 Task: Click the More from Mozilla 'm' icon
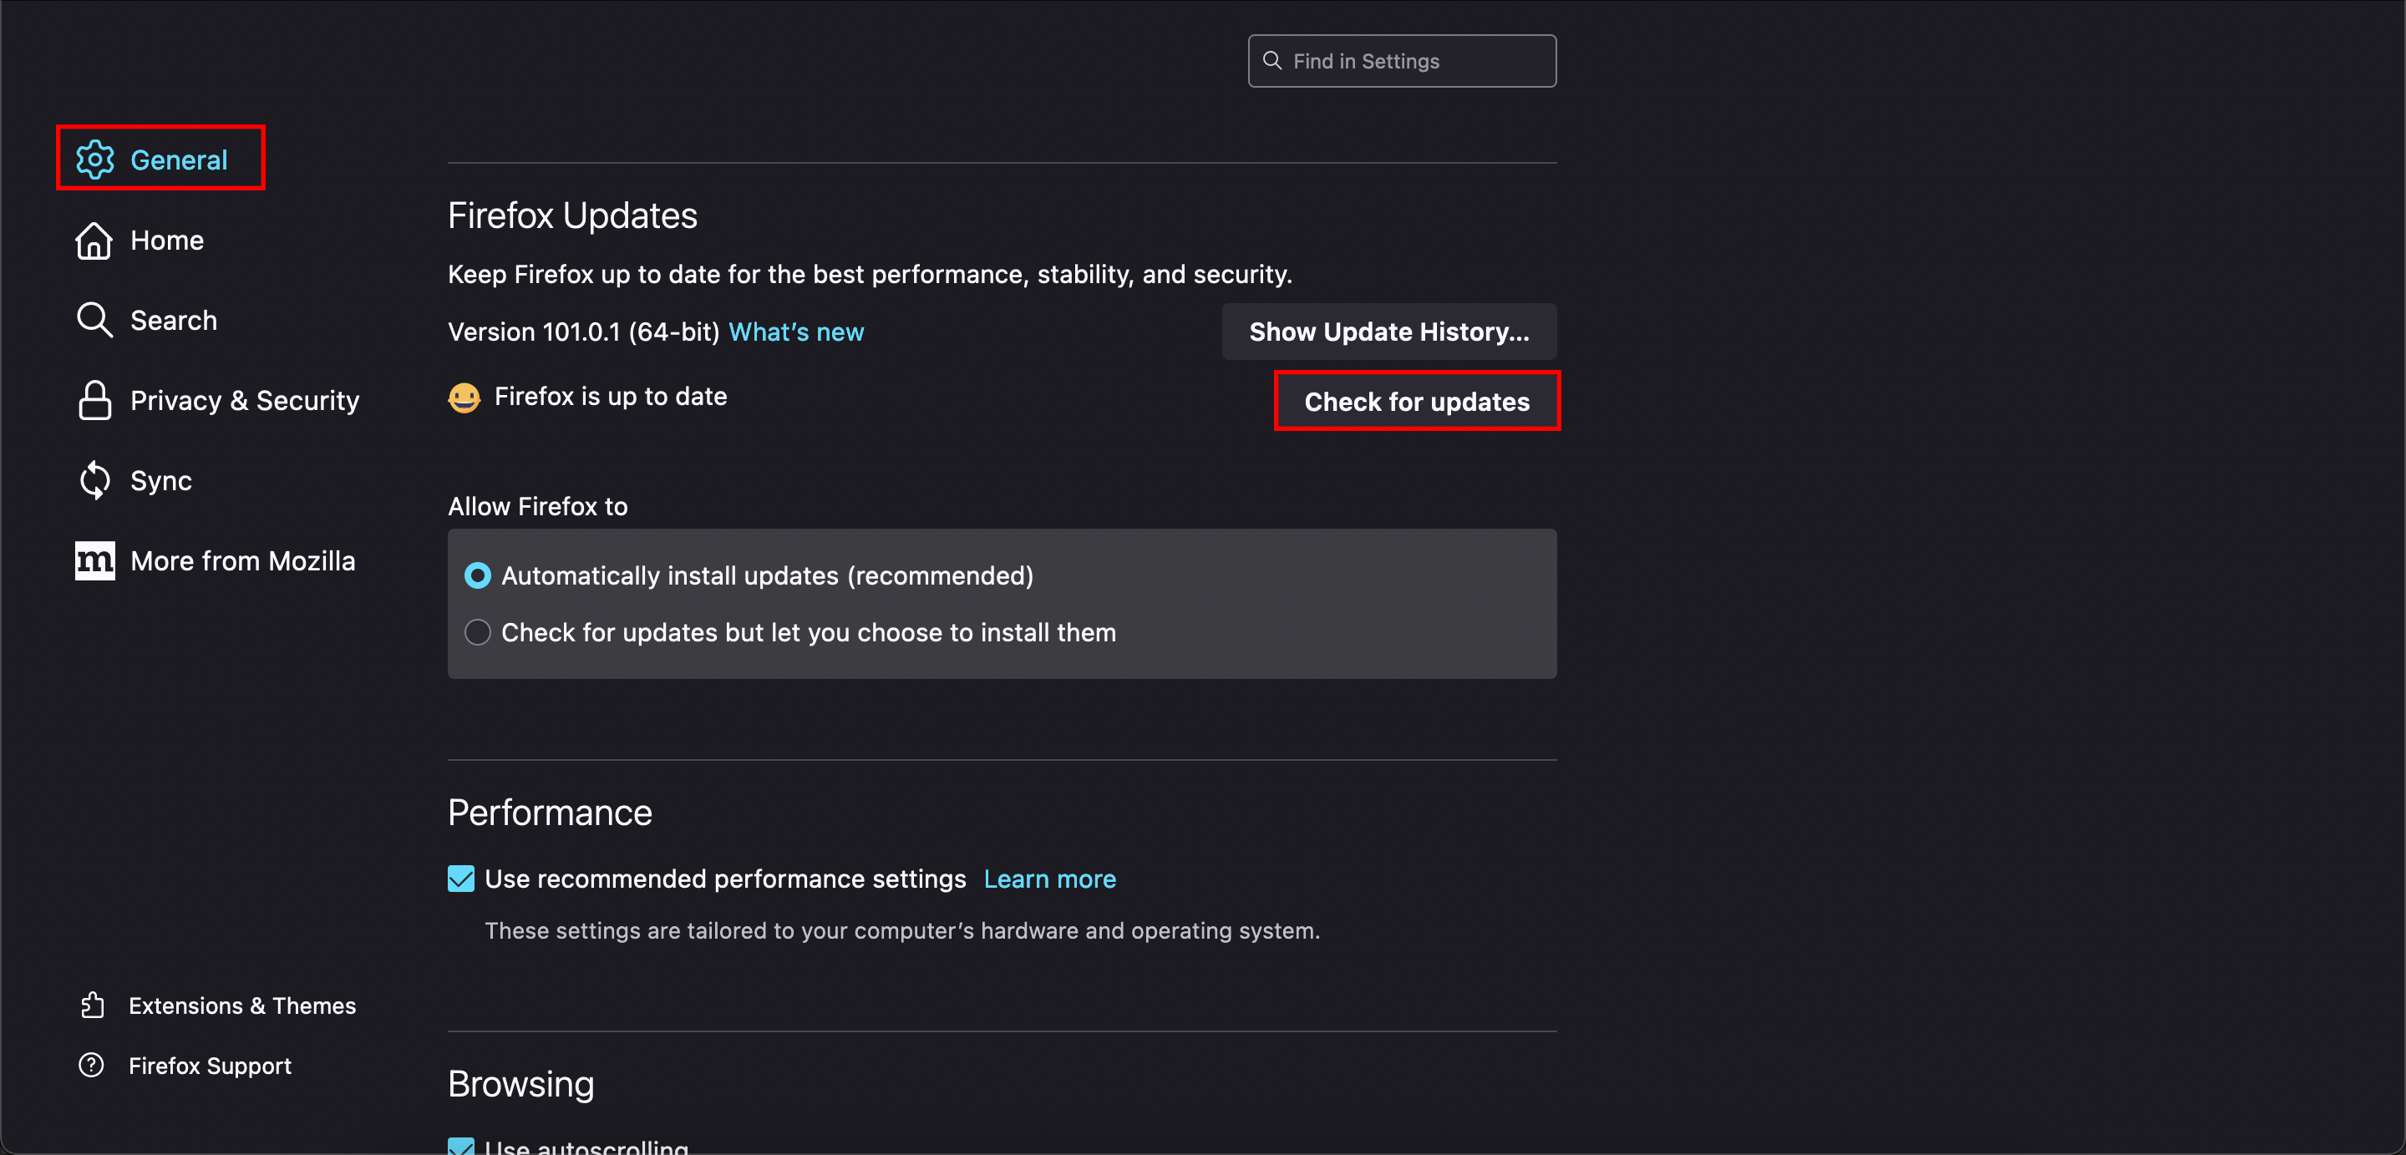(x=94, y=560)
